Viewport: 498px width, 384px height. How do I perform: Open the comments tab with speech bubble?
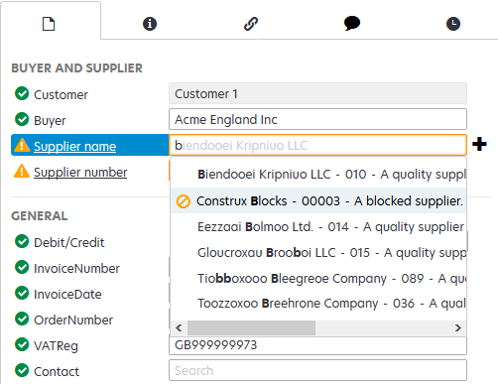point(352,24)
